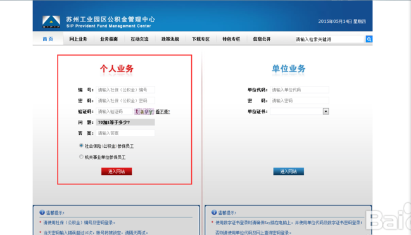This screenshot has width=411, height=235.
Task: Focus the 单位代码 input field
Action: pos(300,90)
